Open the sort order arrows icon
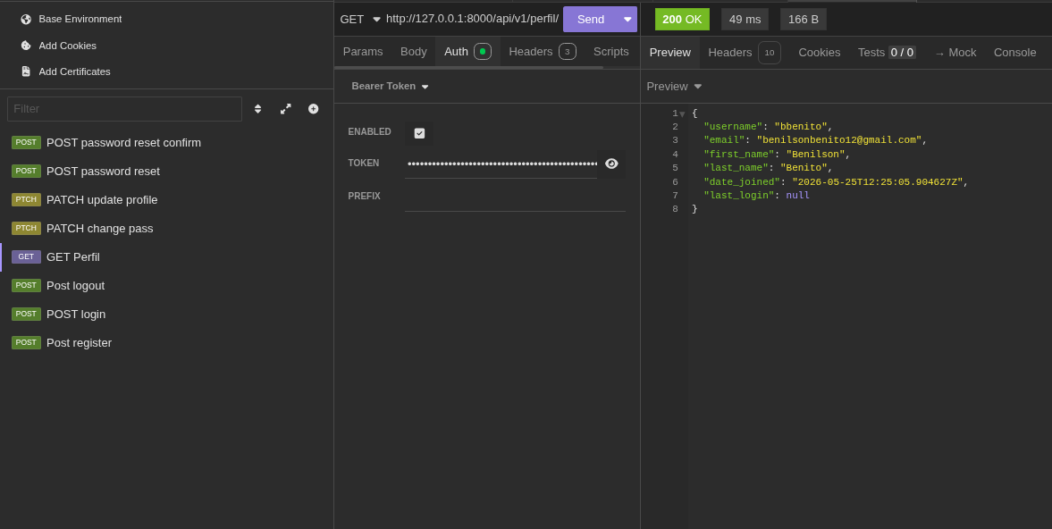This screenshot has height=529, width=1052. [x=257, y=109]
